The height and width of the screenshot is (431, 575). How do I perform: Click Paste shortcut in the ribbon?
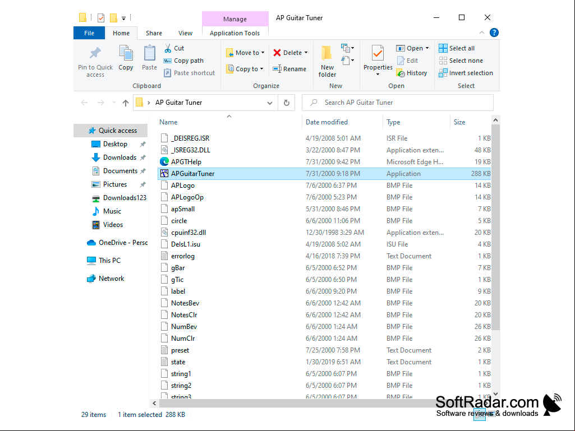tap(189, 73)
